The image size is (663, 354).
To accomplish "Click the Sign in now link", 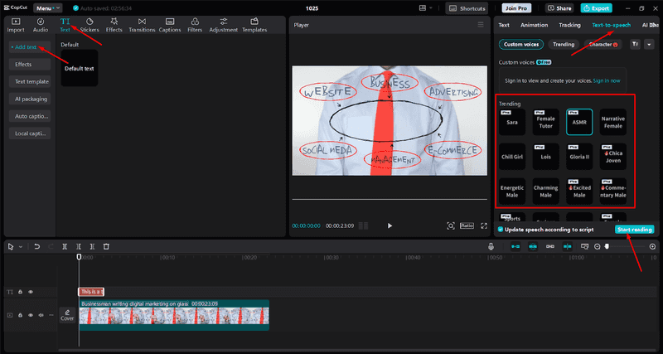I will click(607, 80).
